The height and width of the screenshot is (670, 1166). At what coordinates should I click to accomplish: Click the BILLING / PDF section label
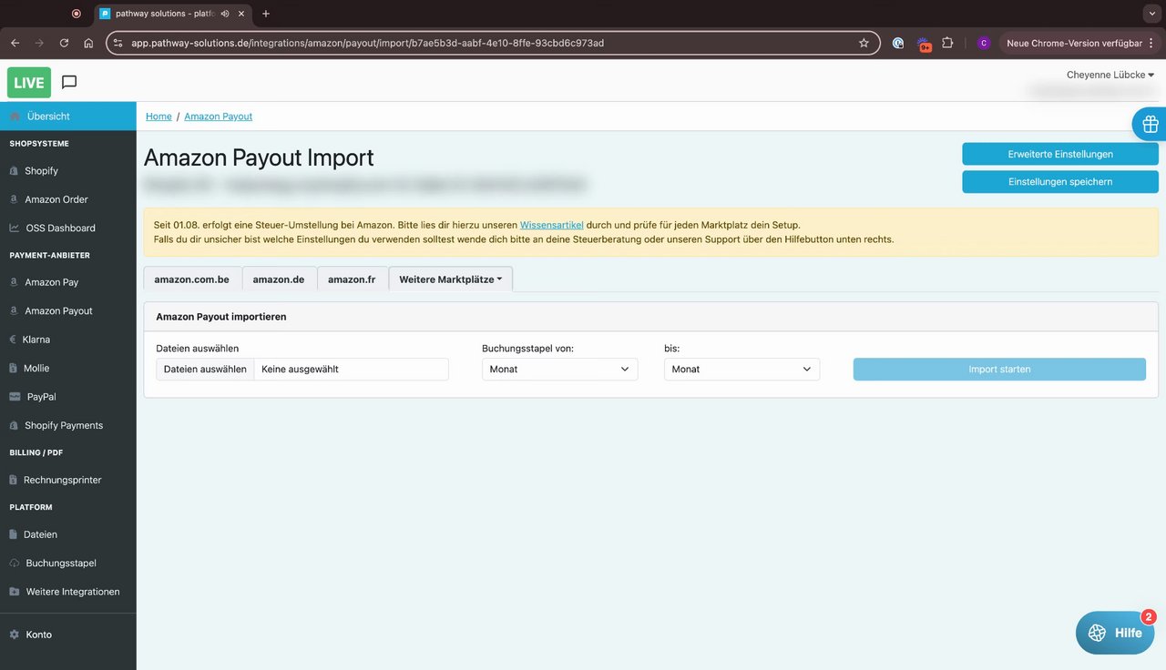[x=36, y=452]
